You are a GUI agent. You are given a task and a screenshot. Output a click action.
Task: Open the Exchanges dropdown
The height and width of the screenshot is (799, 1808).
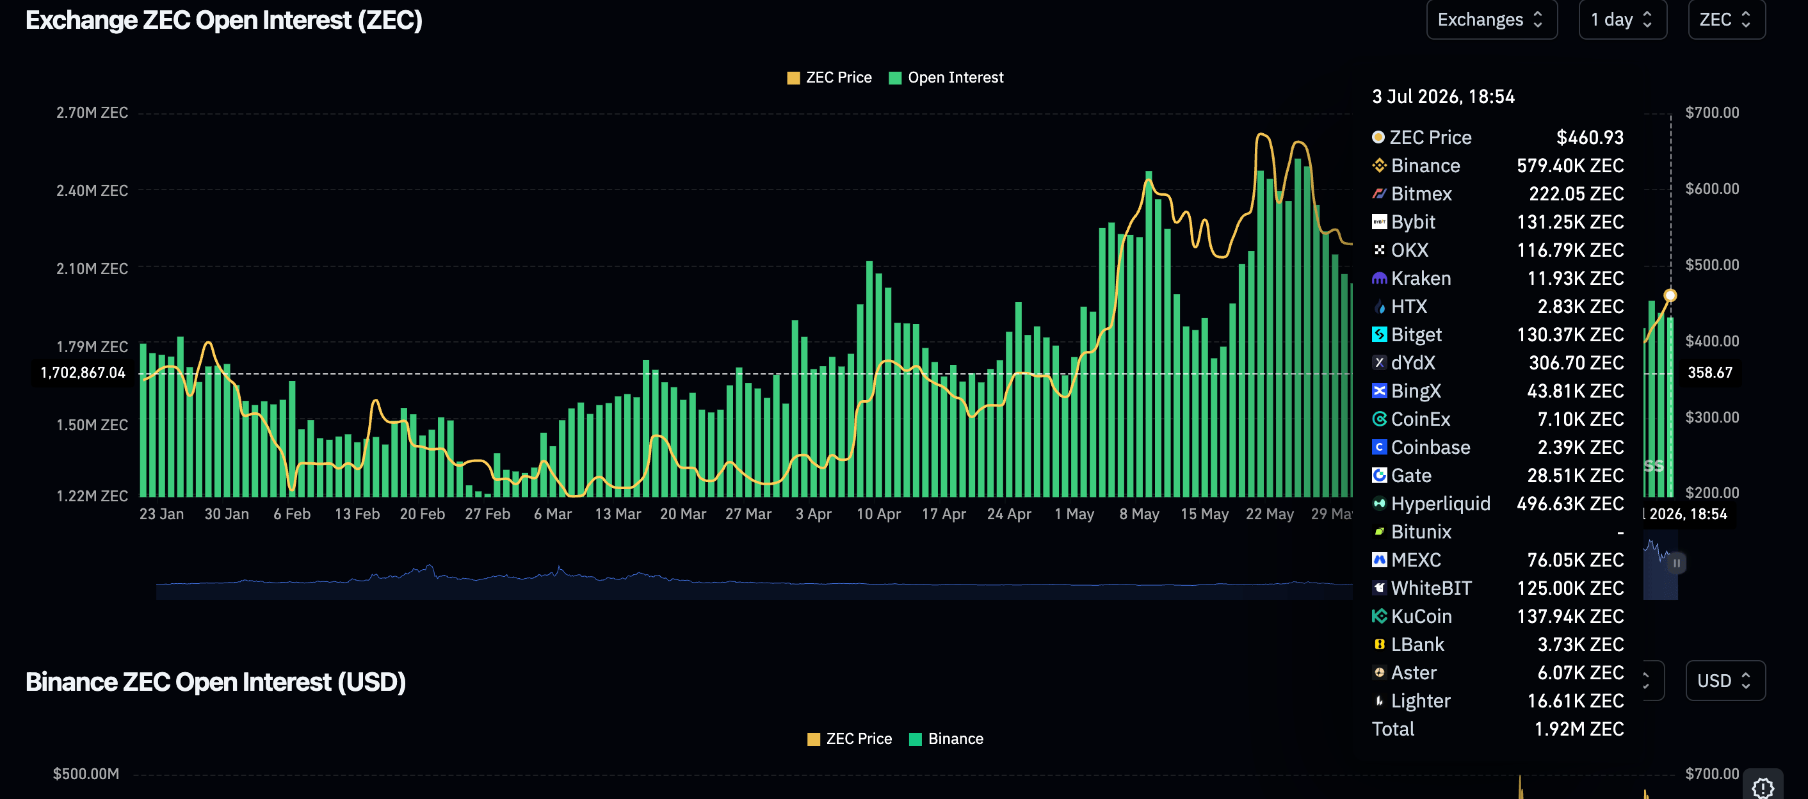1492,20
